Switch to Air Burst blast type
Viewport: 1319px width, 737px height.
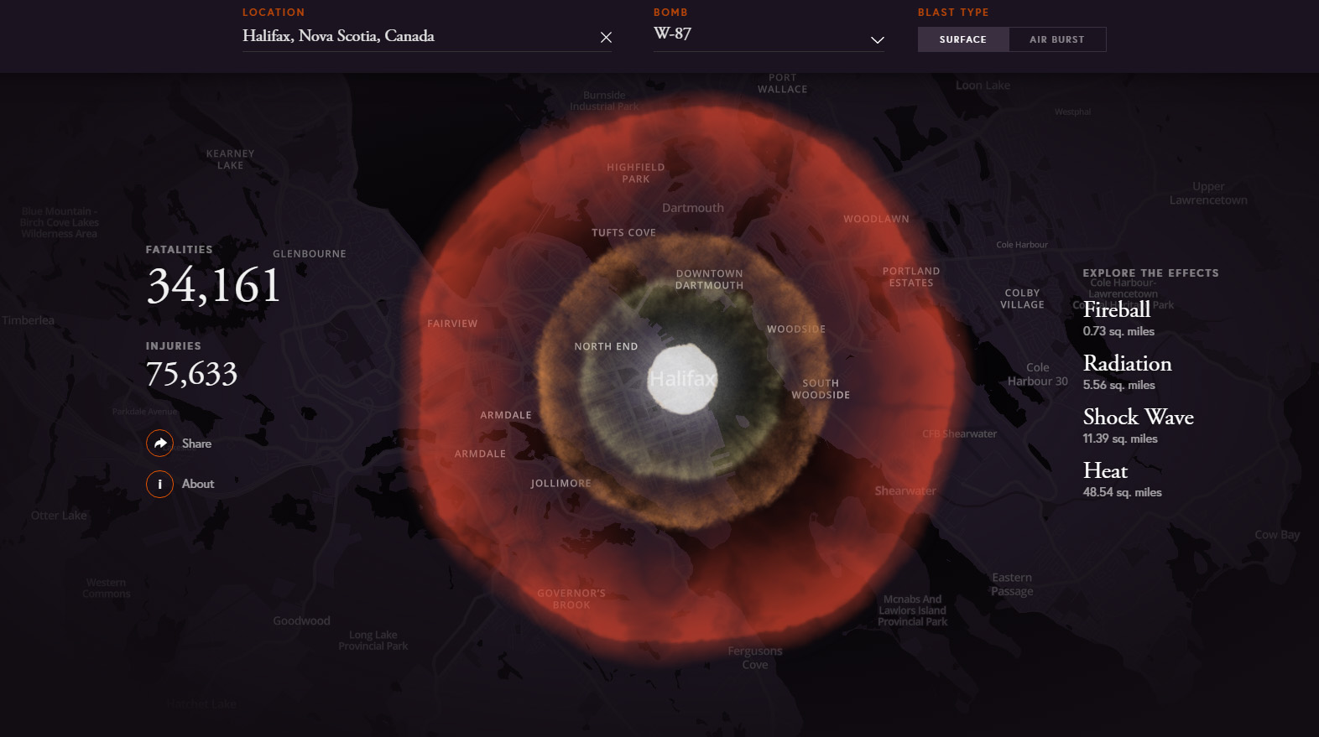coord(1057,39)
